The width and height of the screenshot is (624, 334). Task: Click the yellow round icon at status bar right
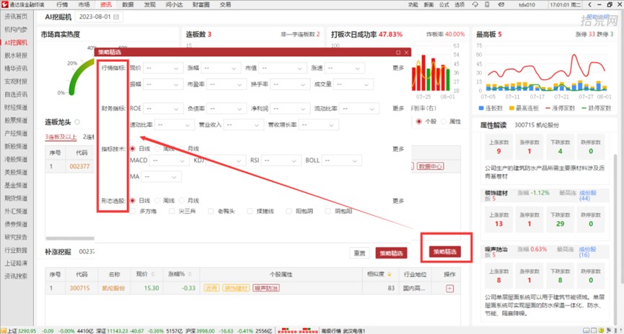pyautogui.click(x=602, y=330)
